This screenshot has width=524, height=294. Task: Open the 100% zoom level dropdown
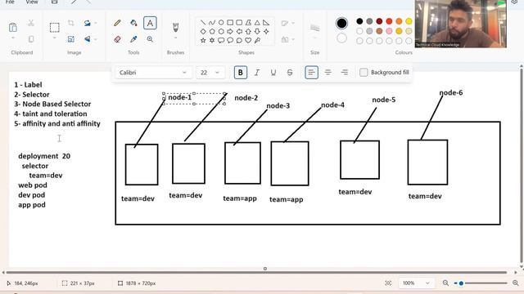point(417,283)
